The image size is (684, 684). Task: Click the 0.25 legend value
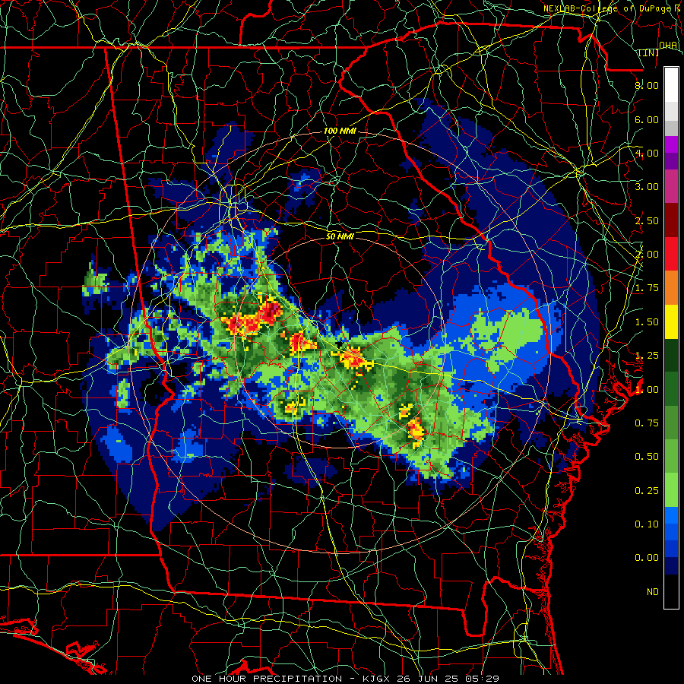647,491
